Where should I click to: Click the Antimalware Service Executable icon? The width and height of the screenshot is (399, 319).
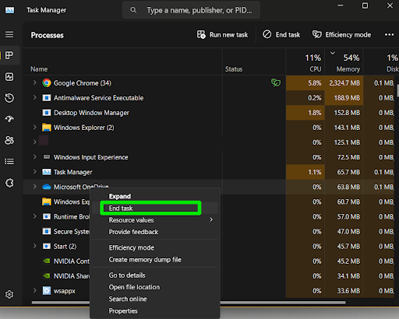tap(47, 98)
